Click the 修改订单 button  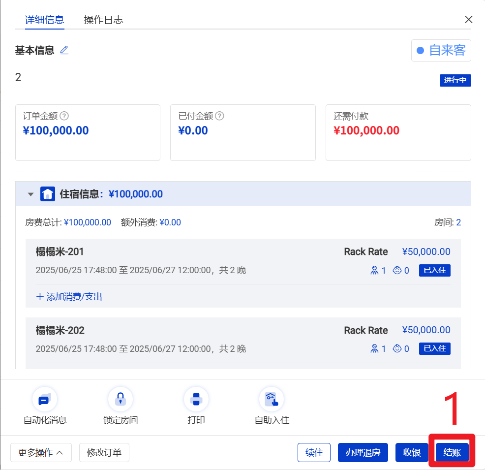click(104, 452)
